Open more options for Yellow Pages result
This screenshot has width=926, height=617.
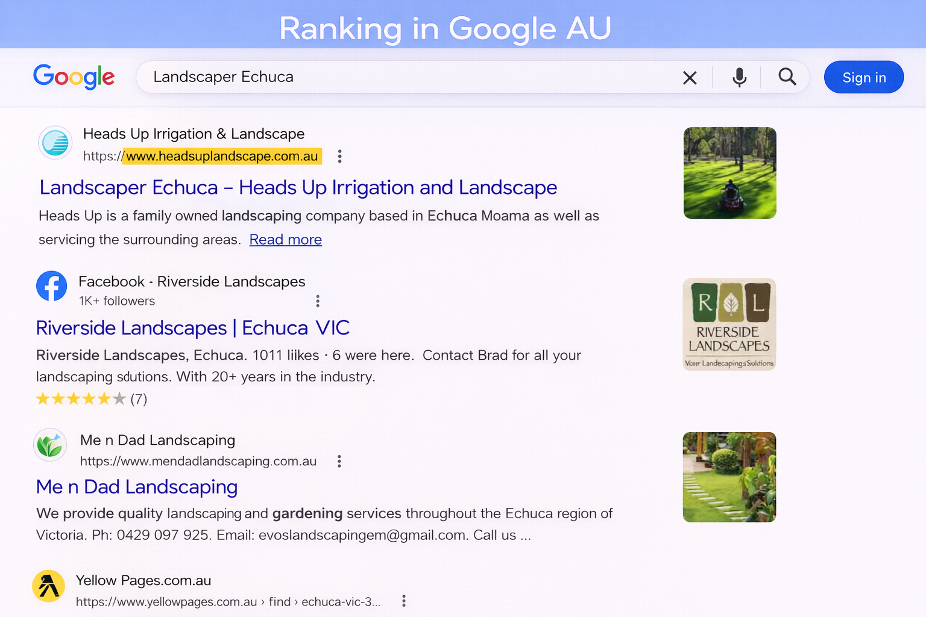[404, 601]
